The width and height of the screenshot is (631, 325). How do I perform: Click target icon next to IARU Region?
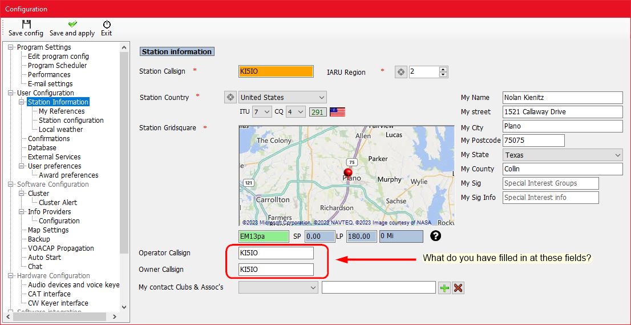tap(401, 72)
